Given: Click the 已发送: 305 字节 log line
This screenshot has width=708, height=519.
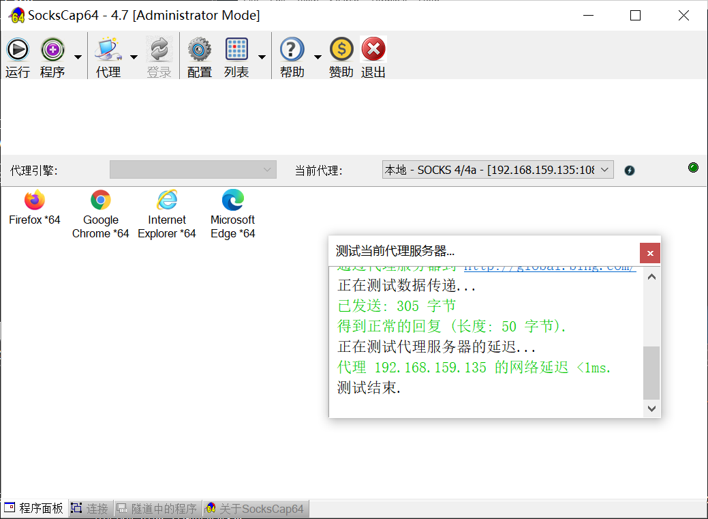Looking at the screenshot, I should 397,306.
